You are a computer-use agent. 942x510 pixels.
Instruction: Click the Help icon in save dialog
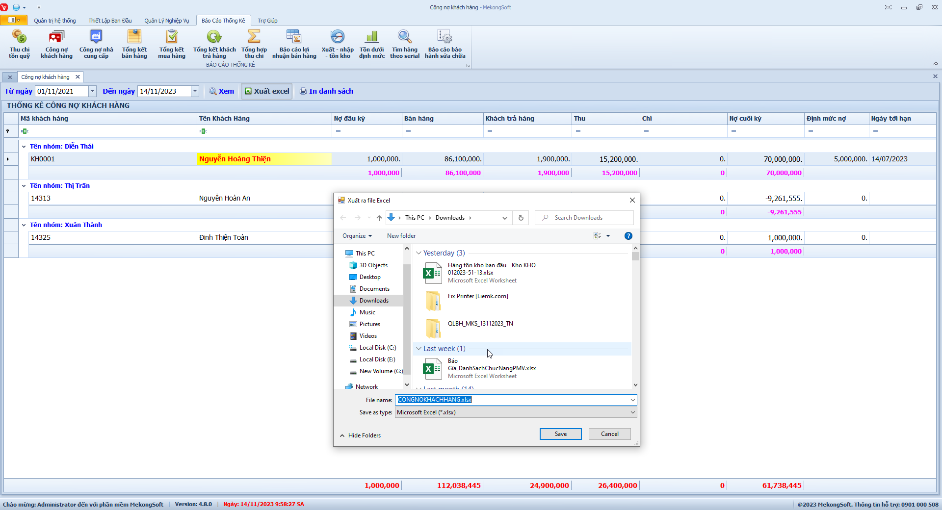coord(628,236)
